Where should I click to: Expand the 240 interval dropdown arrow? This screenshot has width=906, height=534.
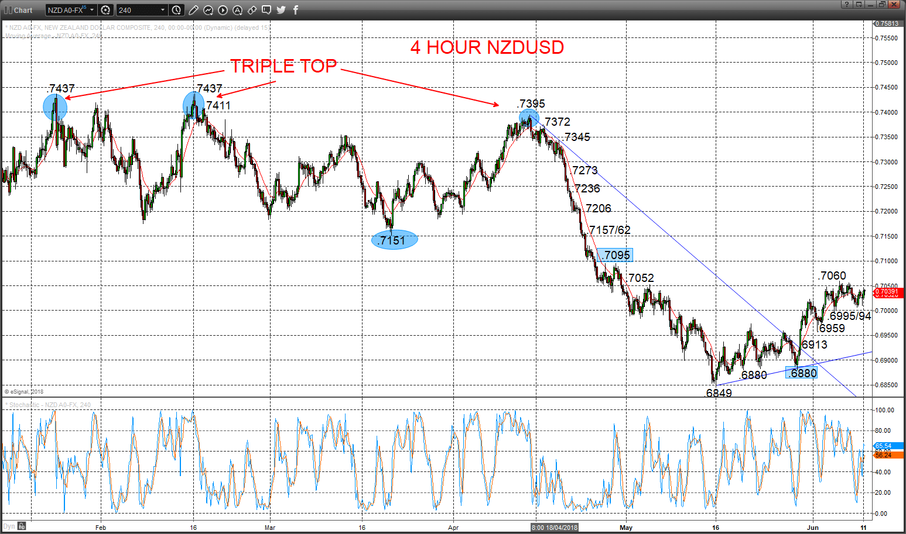click(x=163, y=10)
